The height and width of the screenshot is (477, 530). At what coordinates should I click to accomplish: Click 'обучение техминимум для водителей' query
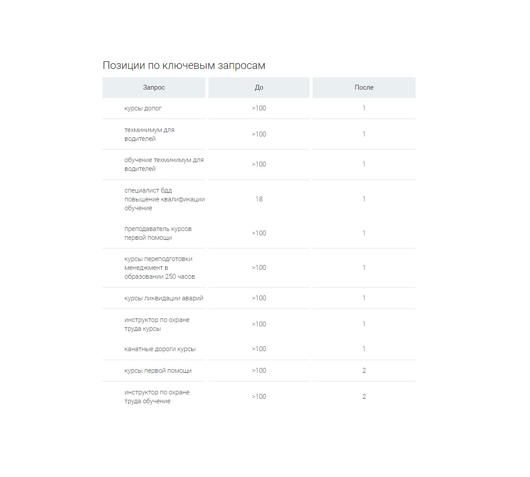pos(164,164)
